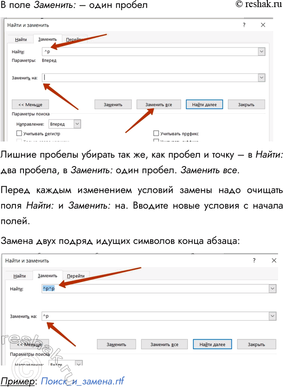Switch to the Найти tab in upper dialog

[21, 40]
